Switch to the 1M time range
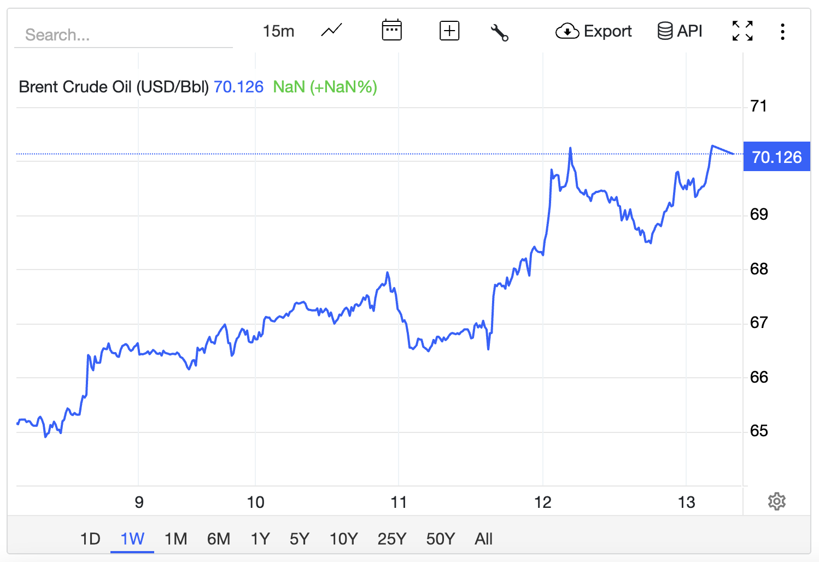Viewport: 819px width, 562px height. (x=175, y=539)
